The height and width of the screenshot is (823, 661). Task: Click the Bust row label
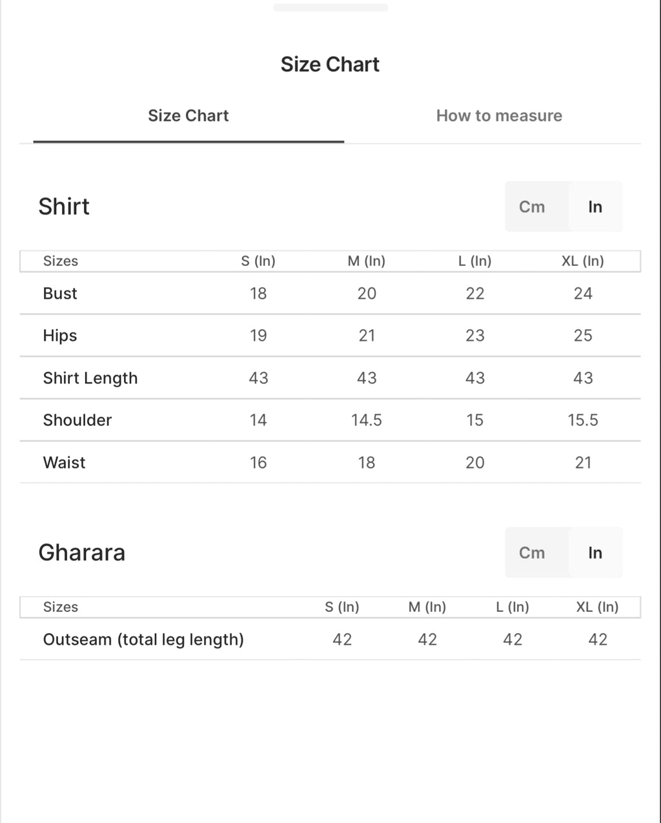coord(60,293)
